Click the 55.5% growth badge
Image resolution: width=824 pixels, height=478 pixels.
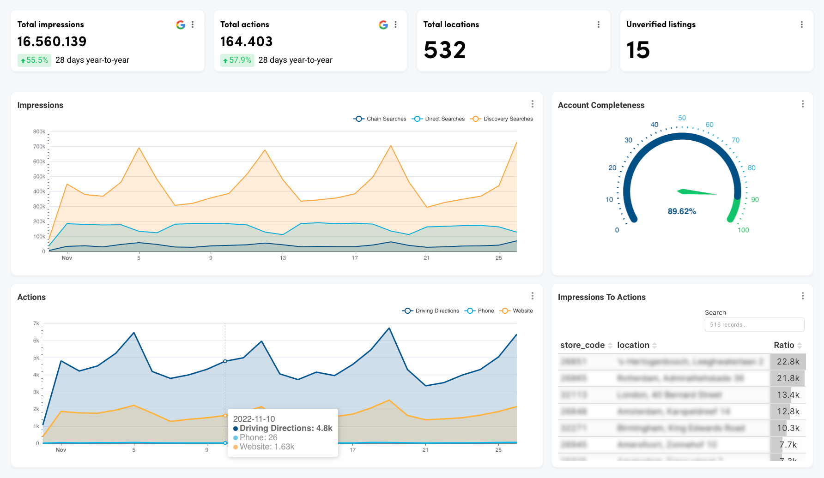point(34,60)
